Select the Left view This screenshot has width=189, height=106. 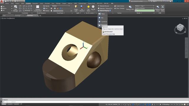point(3,10)
